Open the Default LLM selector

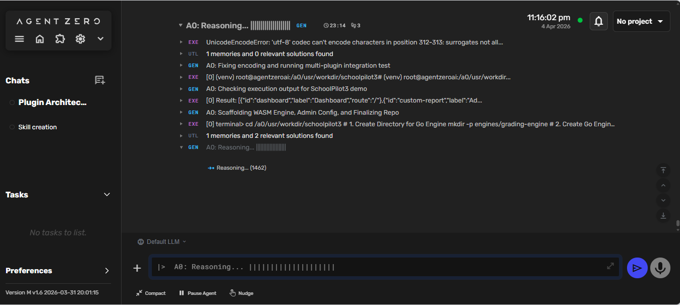click(162, 242)
